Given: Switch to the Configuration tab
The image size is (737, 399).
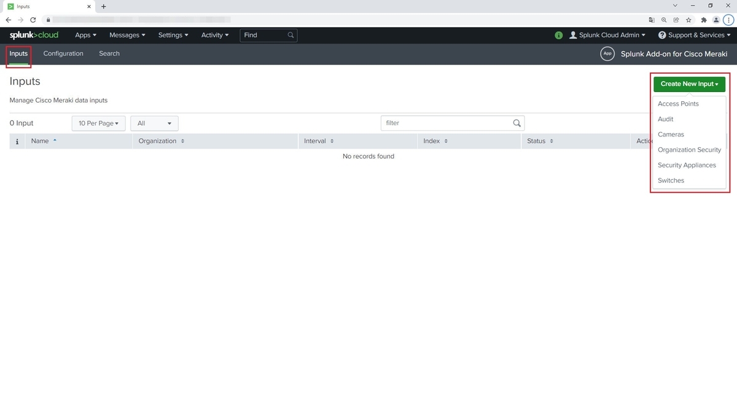Looking at the screenshot, I should click(x=63, y=53).
